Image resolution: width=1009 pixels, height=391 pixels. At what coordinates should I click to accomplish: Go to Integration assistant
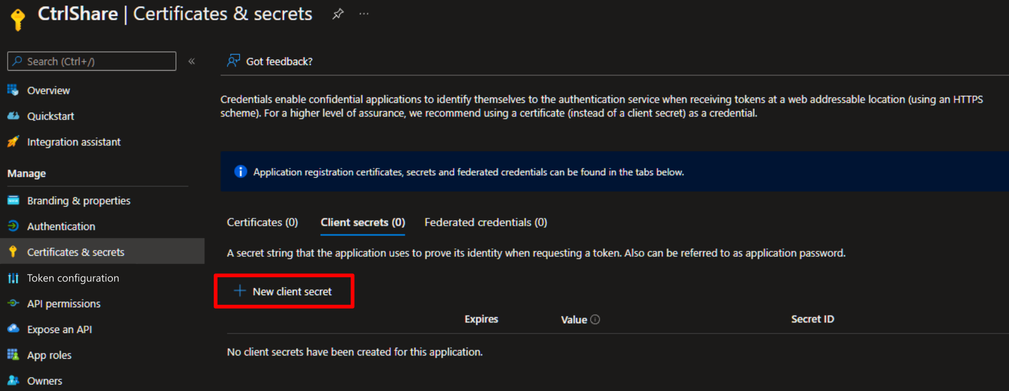click(74, 142)
